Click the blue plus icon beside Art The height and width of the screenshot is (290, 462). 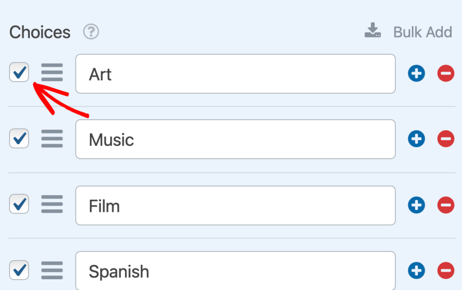tap(416, 73)
